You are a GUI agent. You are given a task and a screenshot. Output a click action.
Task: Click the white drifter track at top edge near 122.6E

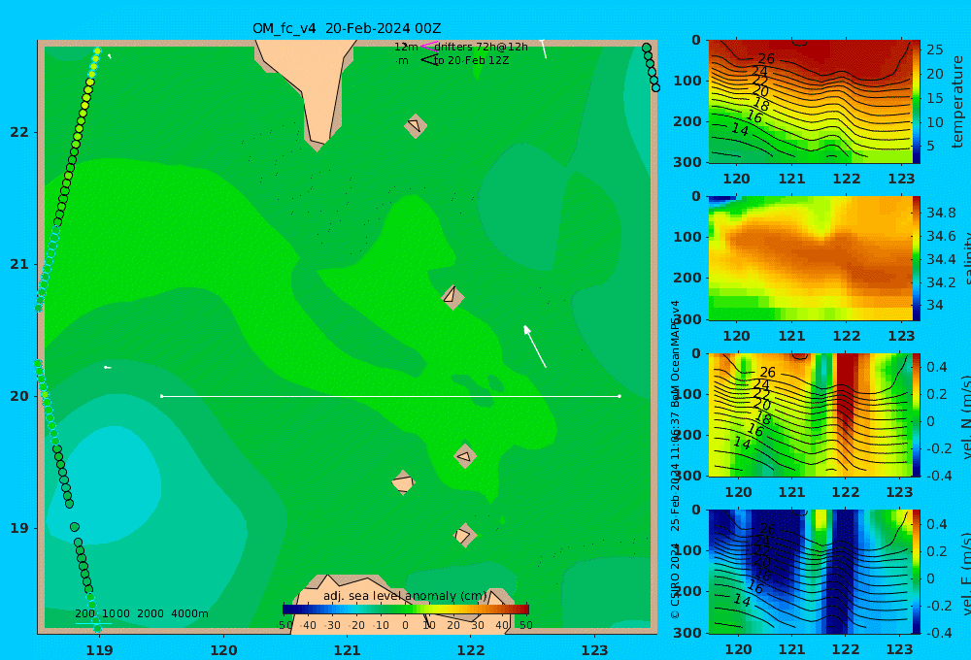543,49
